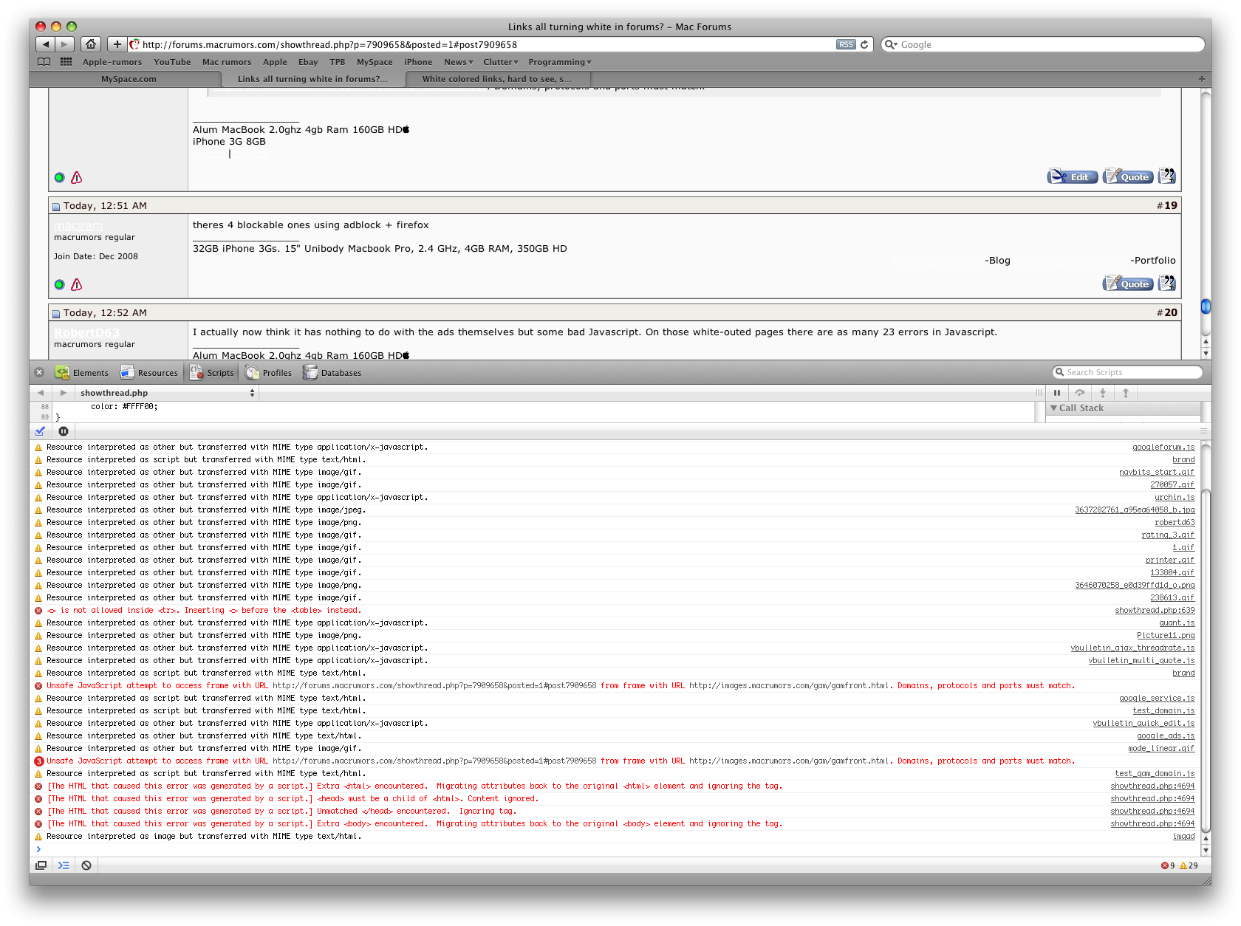The height and width of the screenshot is (926, 1241).
Task: Switch to Scripts inspector panel
Action: [x=212, y=372]
